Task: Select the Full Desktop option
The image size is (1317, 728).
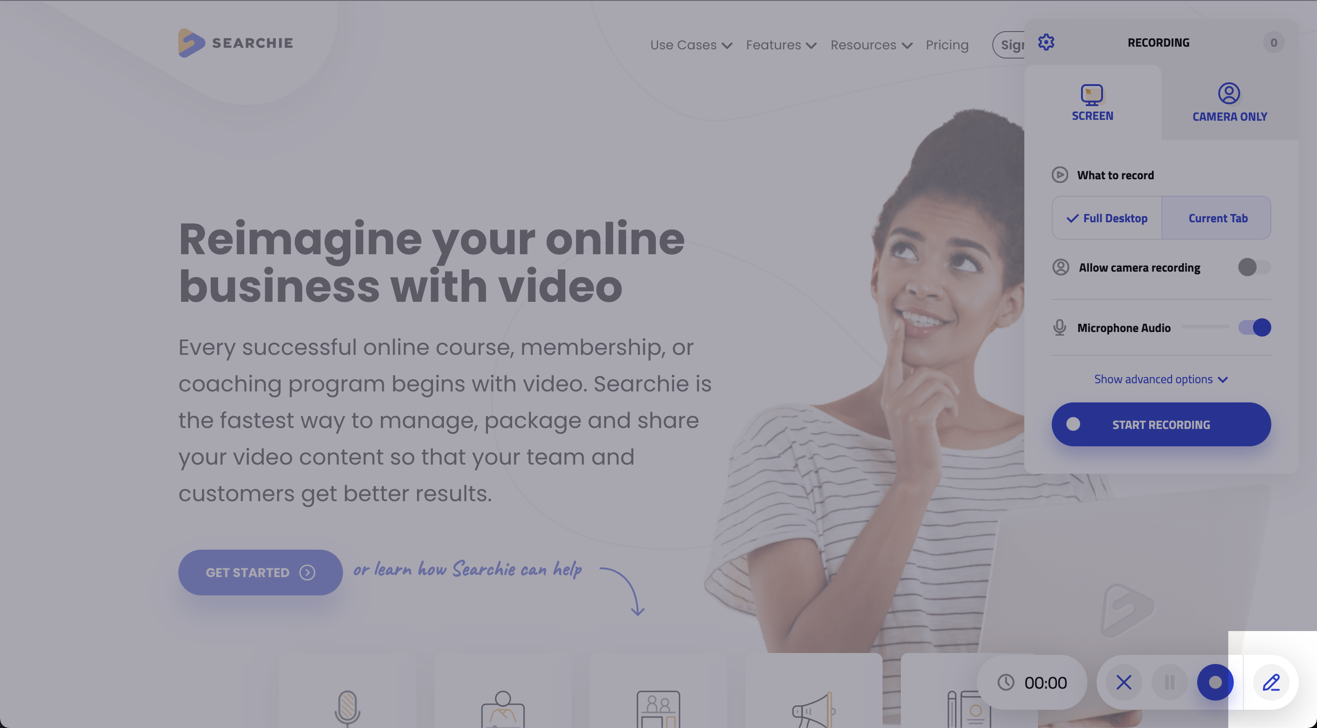Action: click(1107, 218)
